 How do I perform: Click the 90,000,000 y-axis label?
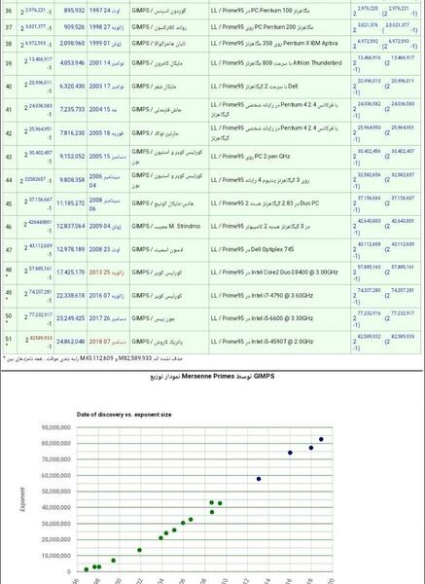pyautogui.click(x=55, y=427)
